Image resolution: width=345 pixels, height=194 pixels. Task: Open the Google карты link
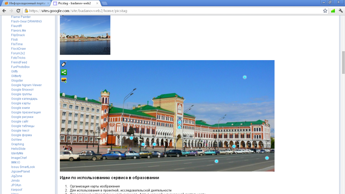[x=21, y=103]
